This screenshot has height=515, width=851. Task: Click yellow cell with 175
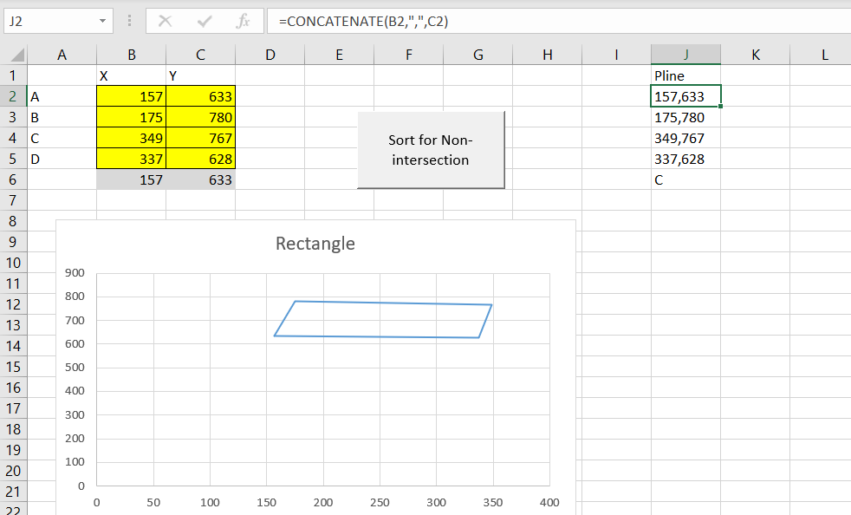132,117
